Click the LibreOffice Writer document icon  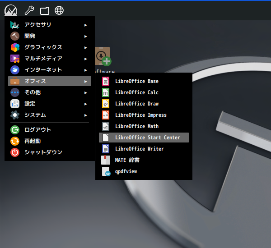pos(106,149)
